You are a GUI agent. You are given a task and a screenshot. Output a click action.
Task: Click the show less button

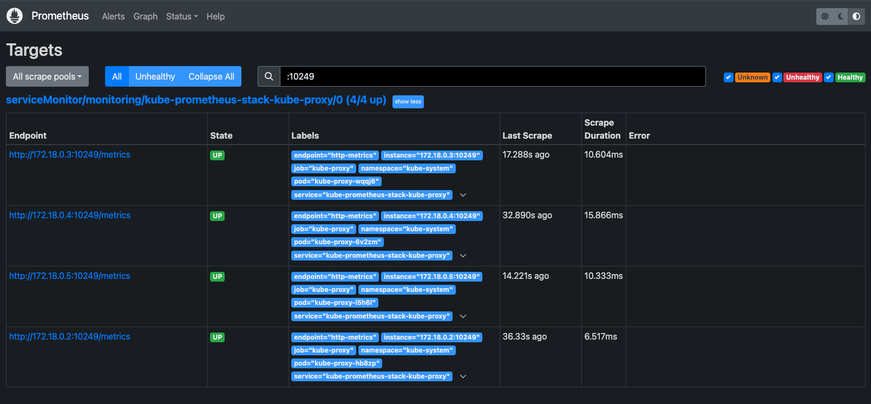(408, 101)
